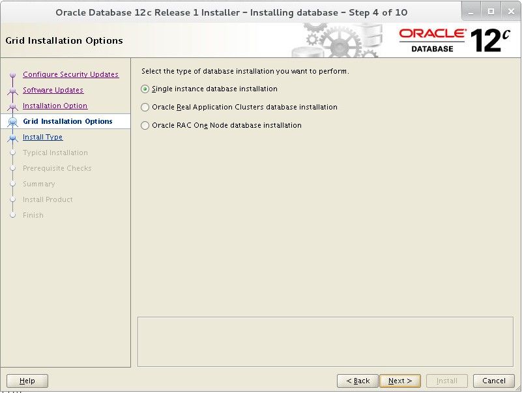Cancel the Oracle installer
Image resolution: width=522 pixels, height=393 pixels.
494,381
